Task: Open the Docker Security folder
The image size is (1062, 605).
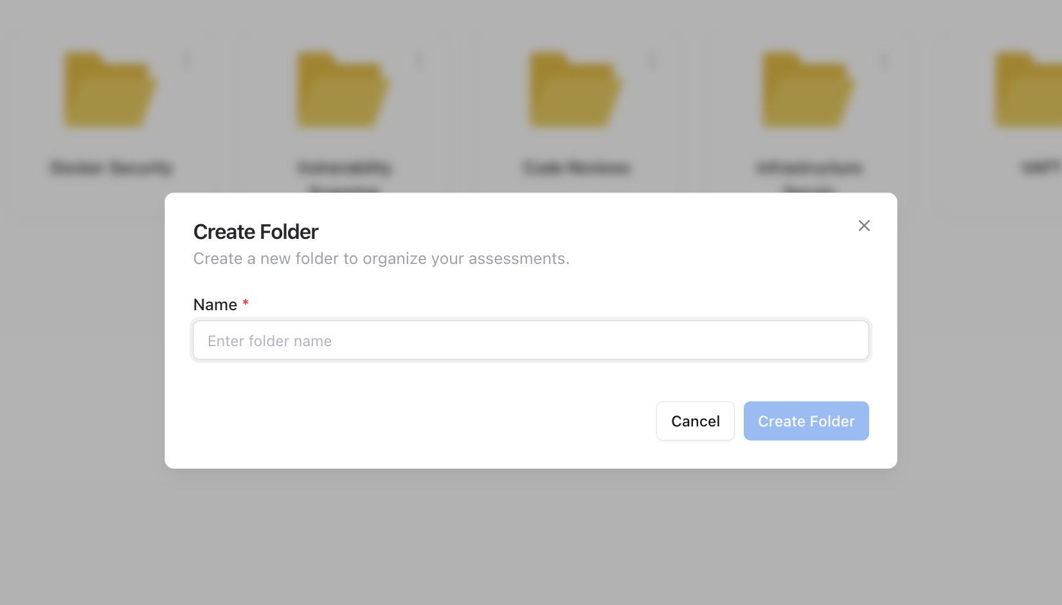Action: coord(109,90)
